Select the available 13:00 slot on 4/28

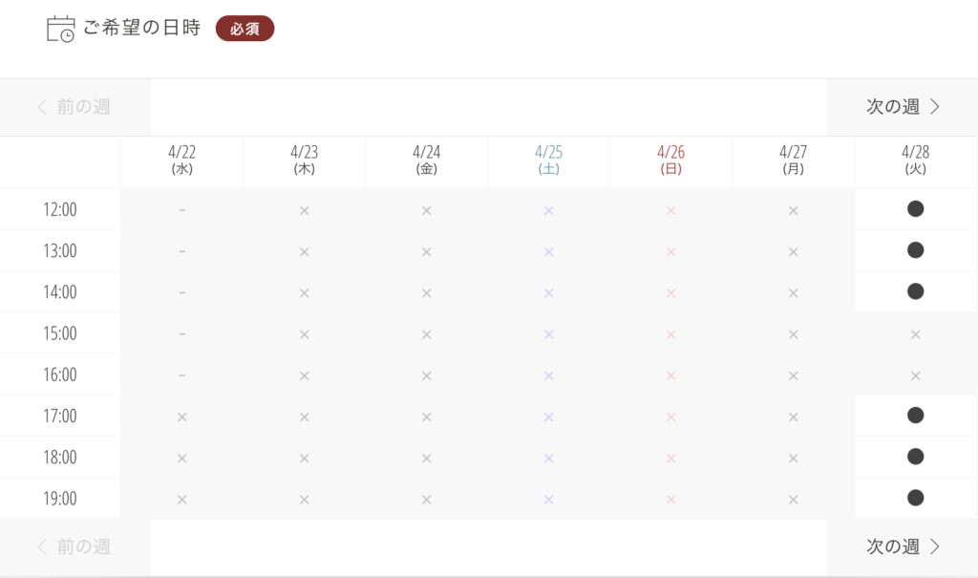pyautogui.click(x=915, y=250)
